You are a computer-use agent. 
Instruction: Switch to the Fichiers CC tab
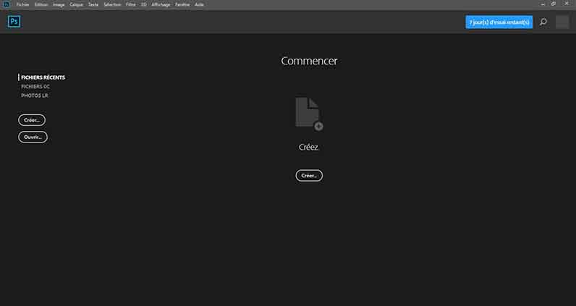pos(35,86)
